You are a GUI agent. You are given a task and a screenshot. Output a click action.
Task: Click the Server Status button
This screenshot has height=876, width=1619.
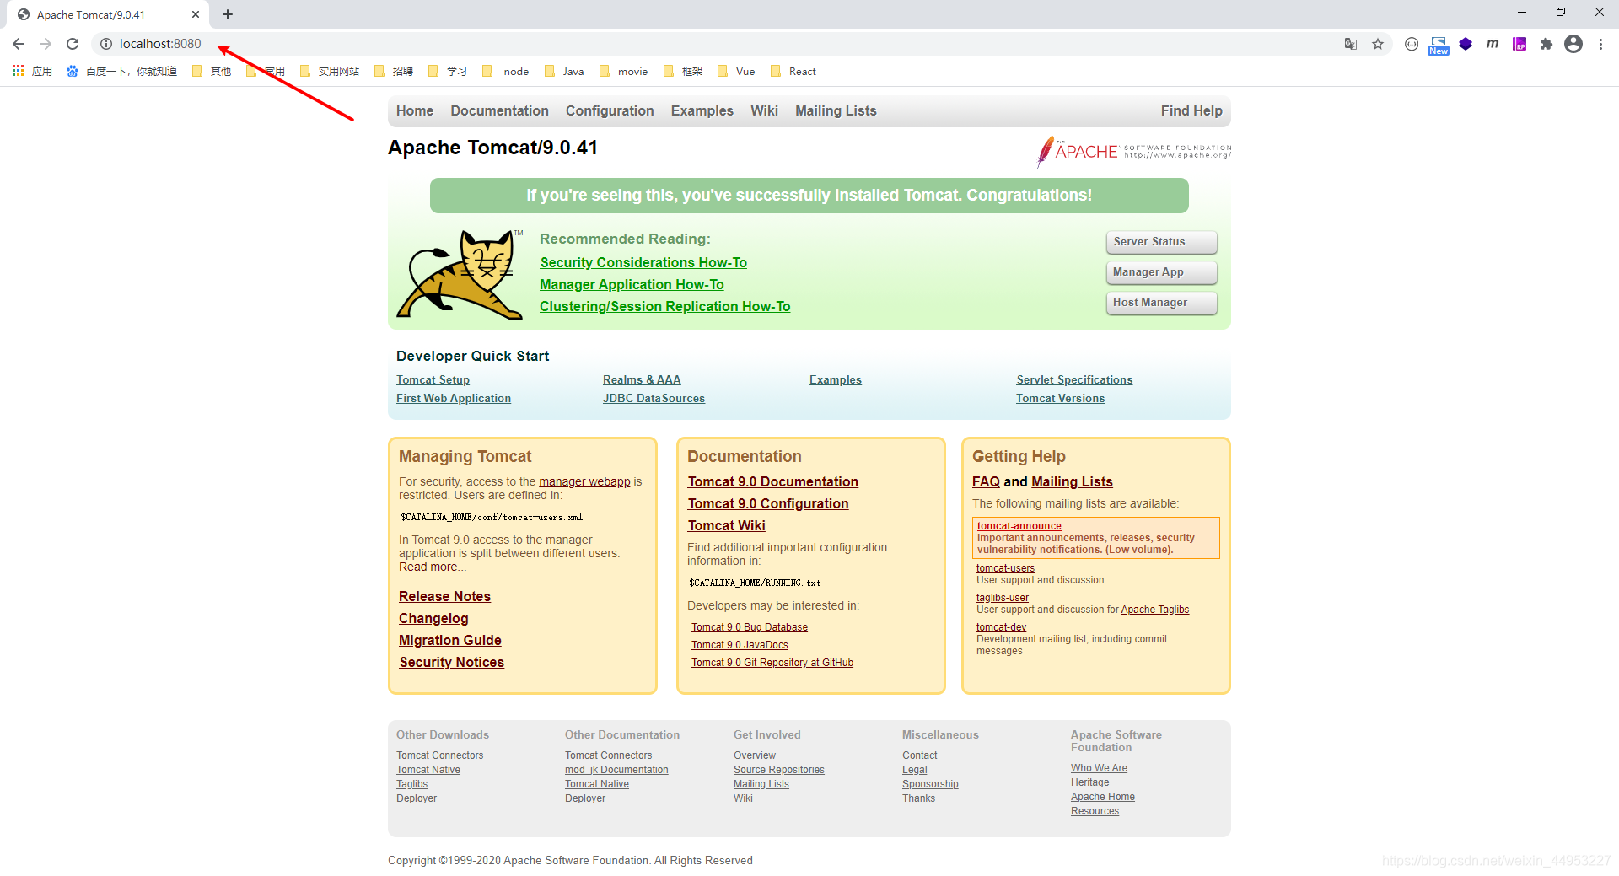[x=1161, y=242]
